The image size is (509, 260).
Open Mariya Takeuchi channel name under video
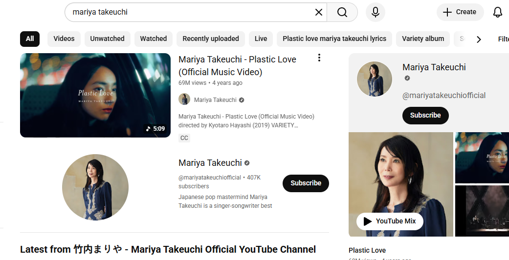click(215, 100)
